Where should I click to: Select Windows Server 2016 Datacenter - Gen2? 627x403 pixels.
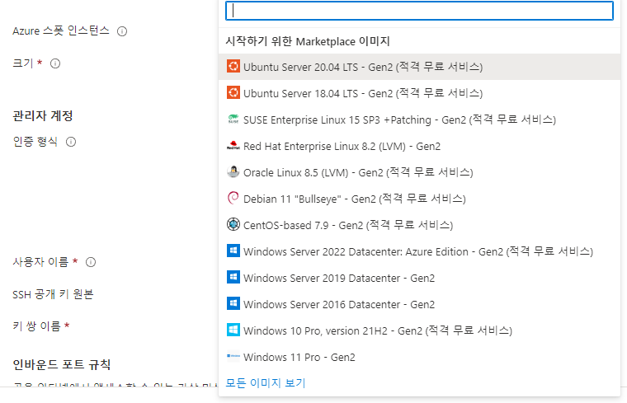click(339, 304)
